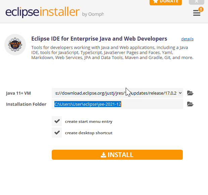The width and height of the screenshot is (208, 195).
Task: Click the Installation Folder path field
Action: pyautogui.click(x=117, y=104)
